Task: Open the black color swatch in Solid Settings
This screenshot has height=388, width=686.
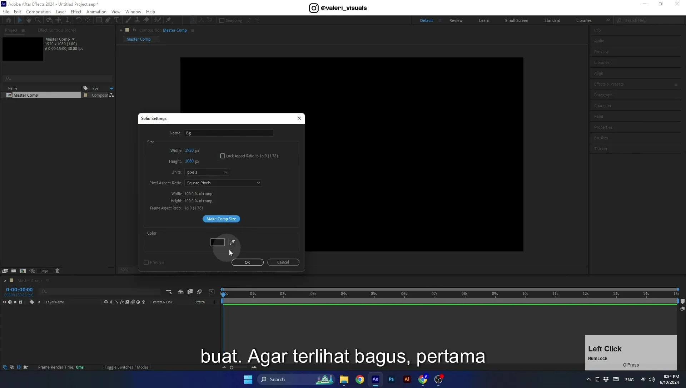Action: (217, 242)
